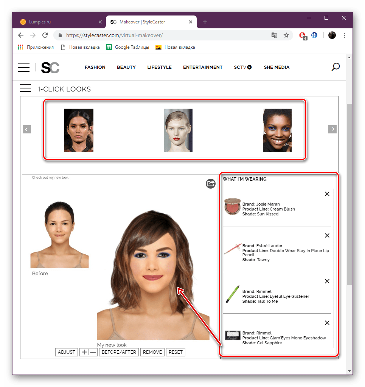Click the Cream Blush product image
This screenshot has width=365, height=387.
pyautogui.click(x=232, y=207)
